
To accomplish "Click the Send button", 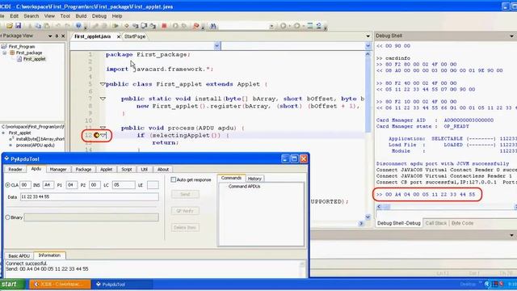I will coord(185,194).
